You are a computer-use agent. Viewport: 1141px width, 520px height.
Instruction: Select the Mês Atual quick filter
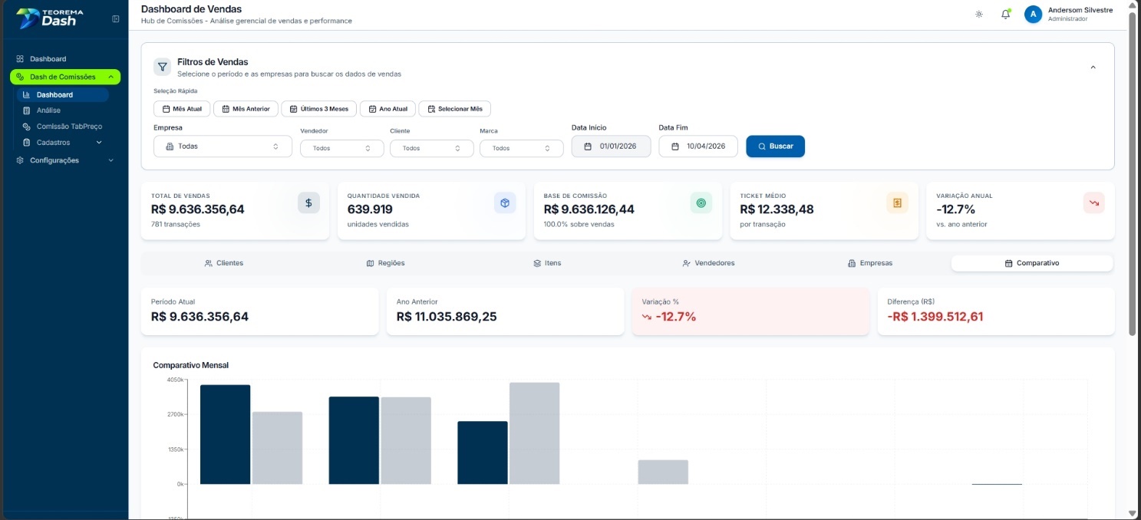(181, 109)
